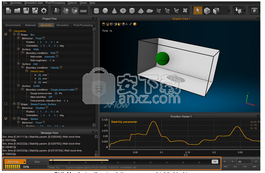Switch to the Simulation tab
This screenshot has height=173, width=265.
[63, 25]
